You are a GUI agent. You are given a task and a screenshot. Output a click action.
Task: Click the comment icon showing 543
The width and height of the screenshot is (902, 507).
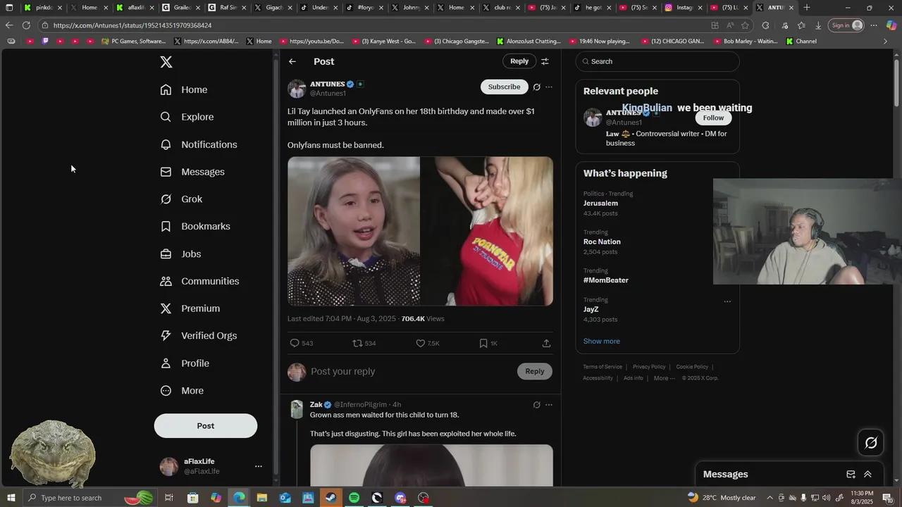click(x=295, y=343)
